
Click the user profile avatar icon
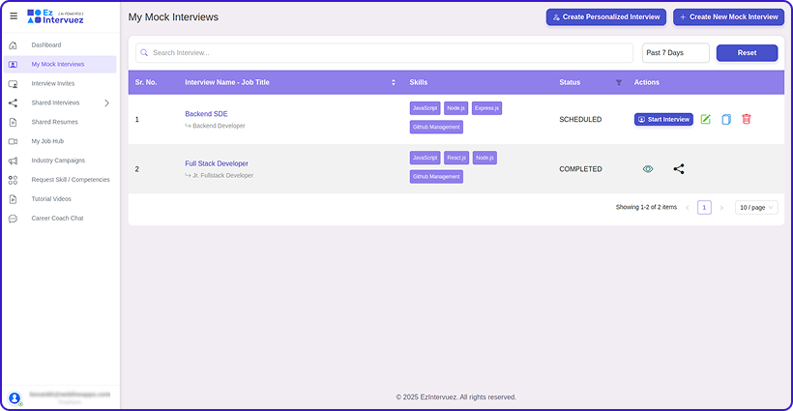(x=15, y=397)
